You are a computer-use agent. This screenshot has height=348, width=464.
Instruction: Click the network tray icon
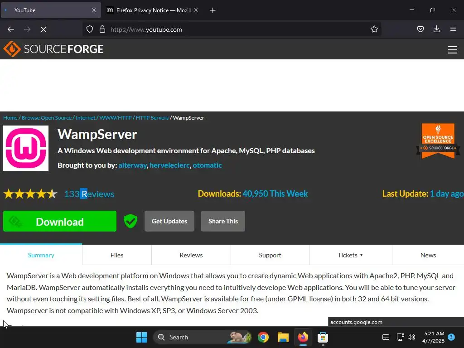(400, 337)
